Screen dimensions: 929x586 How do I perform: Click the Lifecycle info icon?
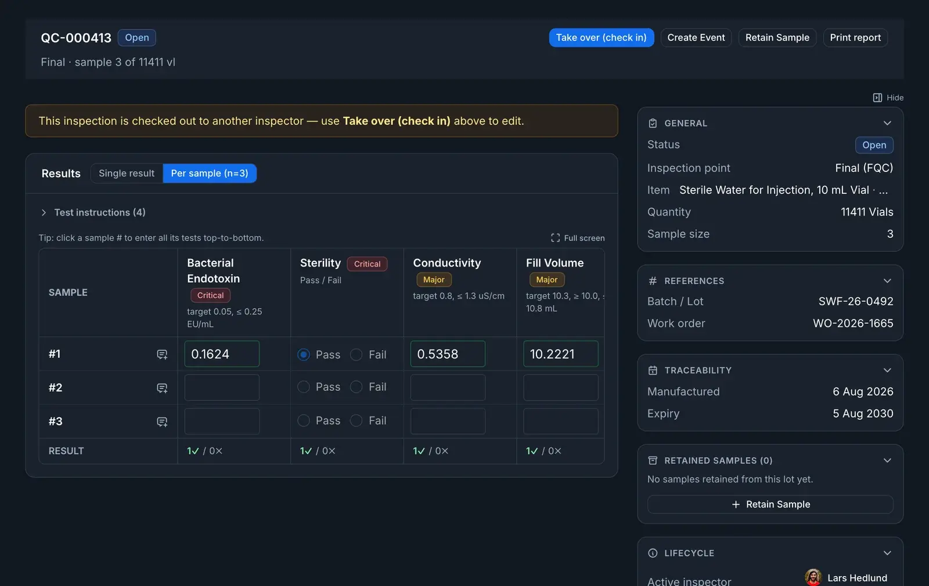(653, 553)
